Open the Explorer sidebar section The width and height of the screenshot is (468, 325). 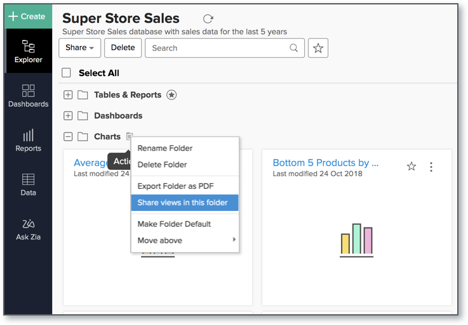pyautogui.click(x=28, y=51)
